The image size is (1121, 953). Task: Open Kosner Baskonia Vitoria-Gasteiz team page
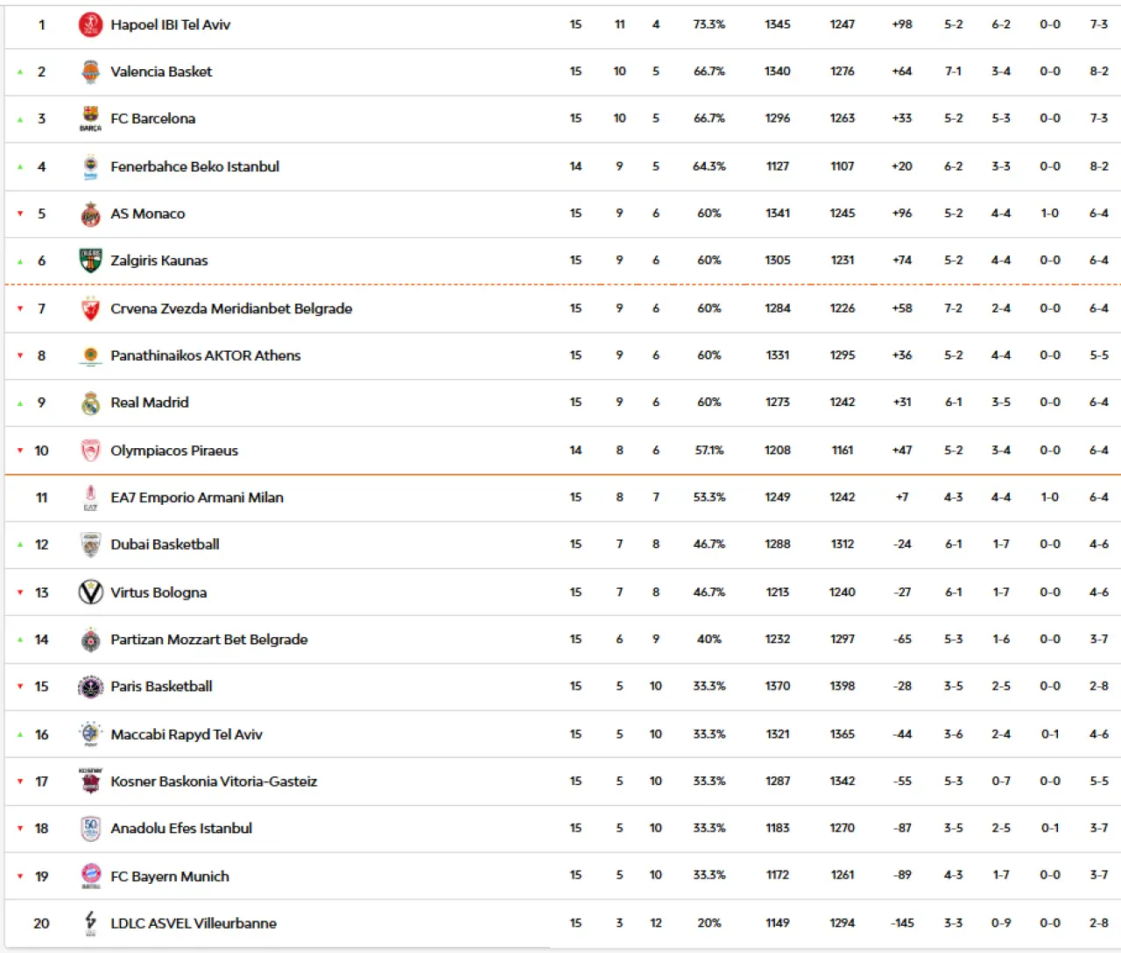(214, 781)
